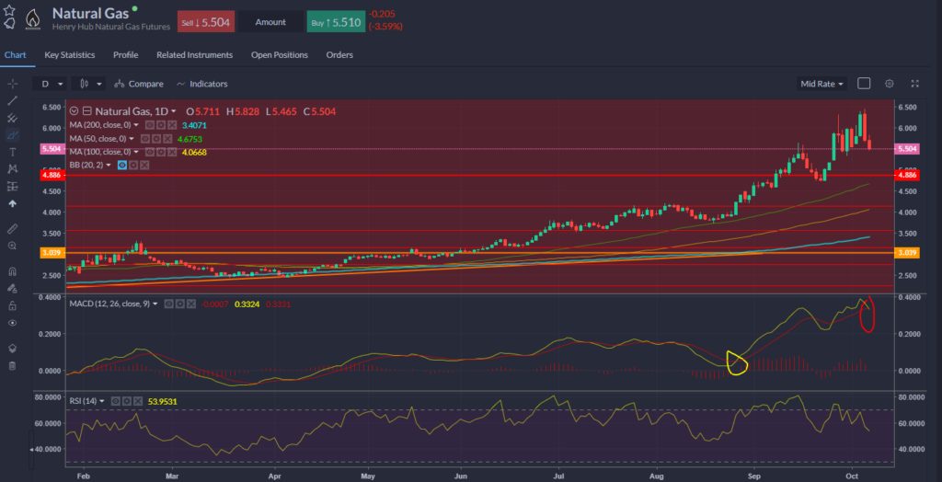The image size is (942, 482).
Task: Toggle the lock all drawings icon
Action: [x=13, y=305]
